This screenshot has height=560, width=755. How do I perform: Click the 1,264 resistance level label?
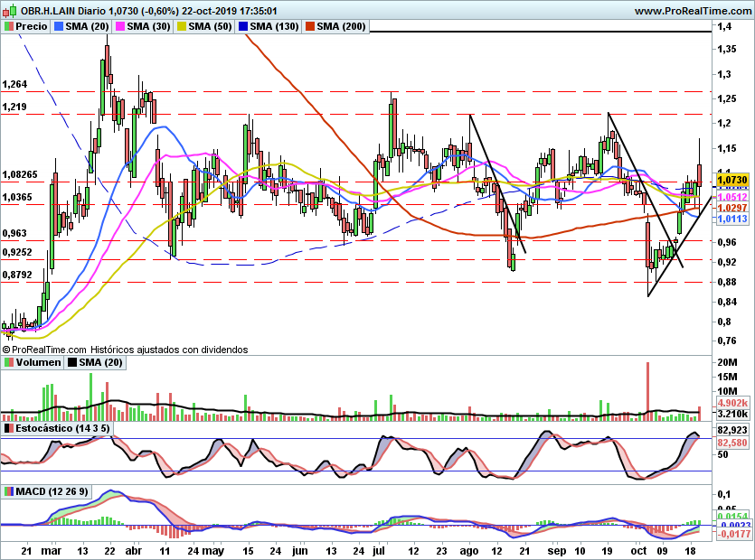pos(14,85)
